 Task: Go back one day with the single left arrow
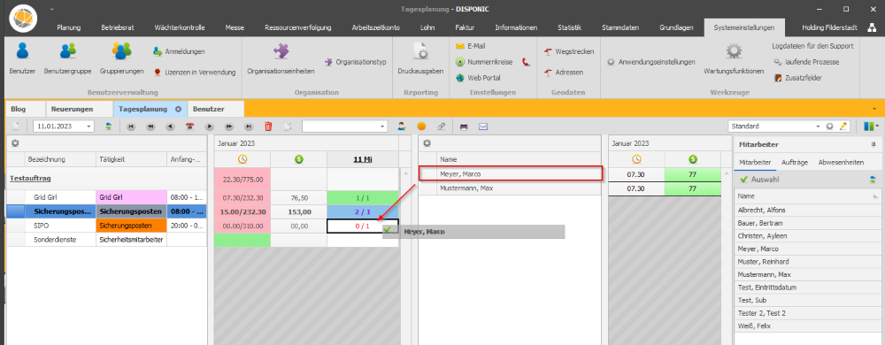point(170,126)
